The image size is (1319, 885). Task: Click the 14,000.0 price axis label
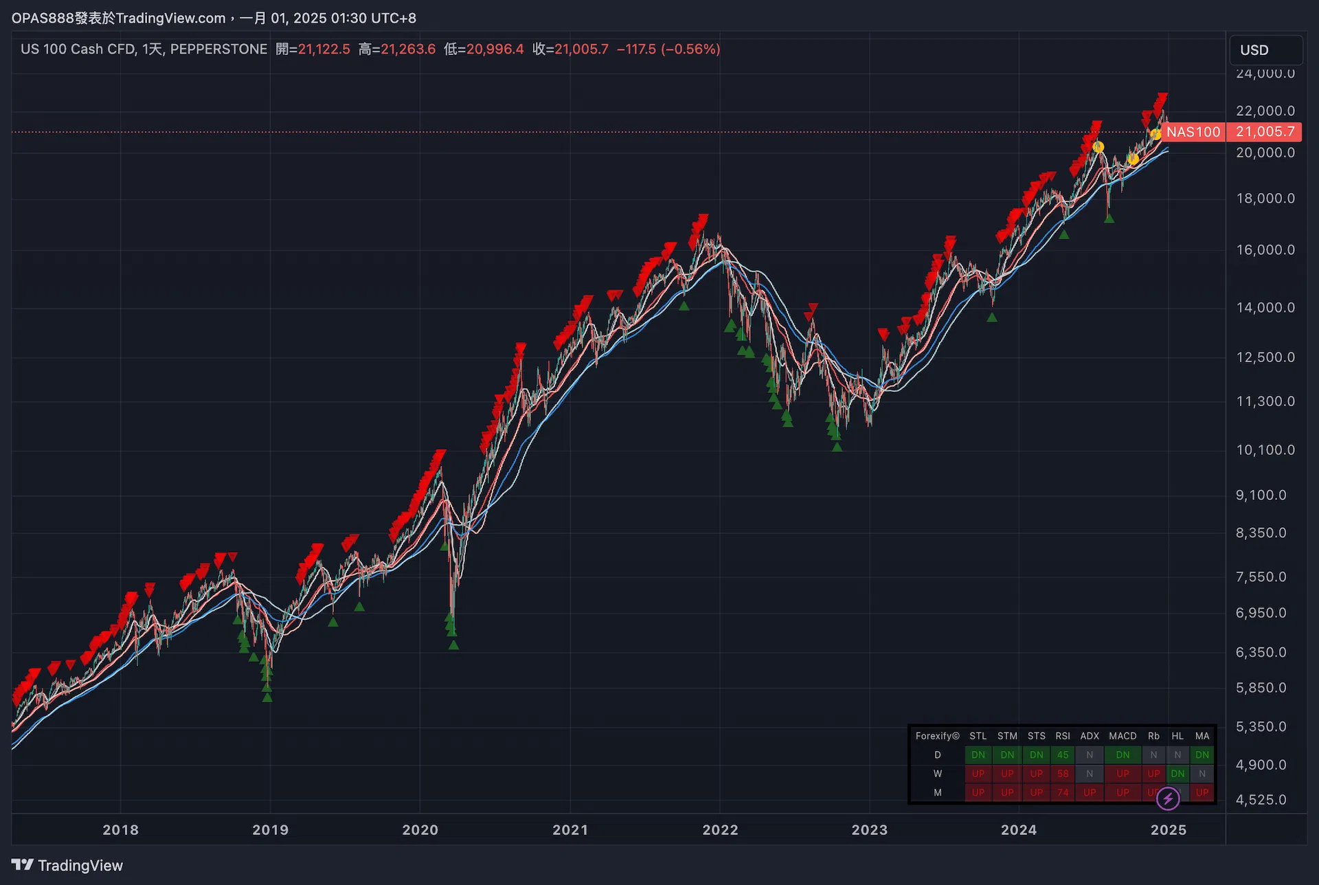click(1265, 308)
